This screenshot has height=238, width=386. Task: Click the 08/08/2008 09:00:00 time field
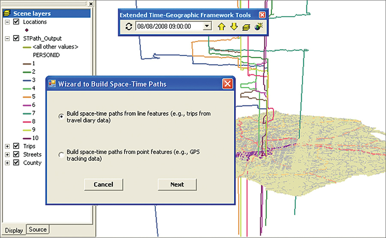point(169,26)
